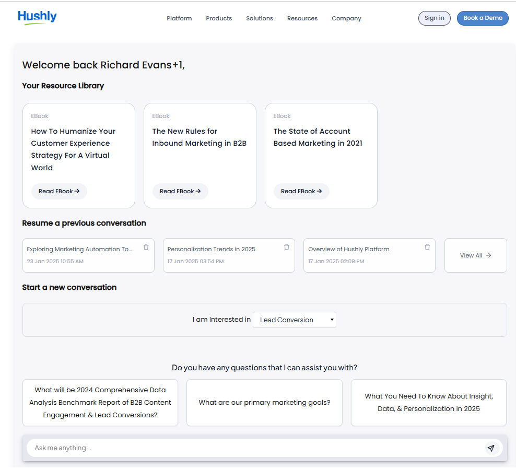Delete the Overview of Hushly Platform conversation
Viewport: 516px width, 469px height.
tap(427, 247)
